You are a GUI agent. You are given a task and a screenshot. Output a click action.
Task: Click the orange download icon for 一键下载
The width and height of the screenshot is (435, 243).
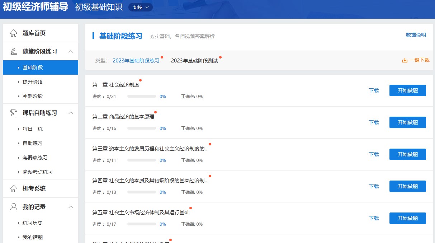(405, 60)
